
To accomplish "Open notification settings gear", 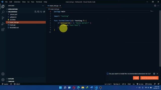I will tap(154, 74).
